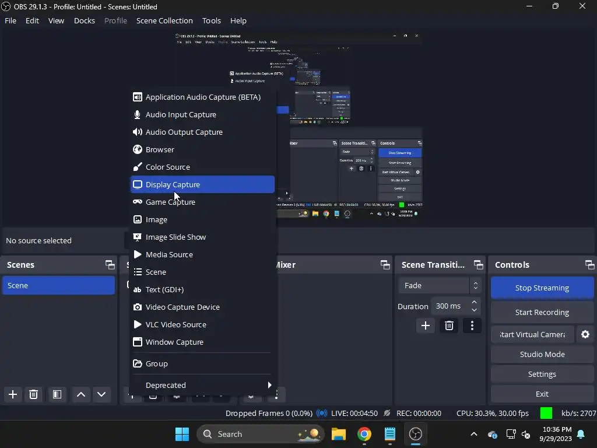597x448 pixels.
Task: Open notifications bell icon
Action: tap(581, 434)
